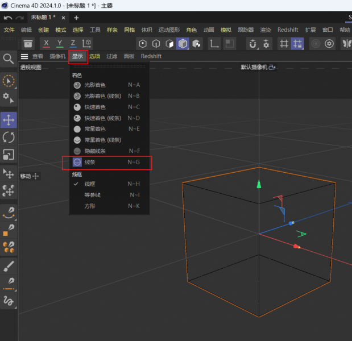Open the 编辑 menu
The width and height of the screenshot is (352, 341).
click(x=26, y=30)
